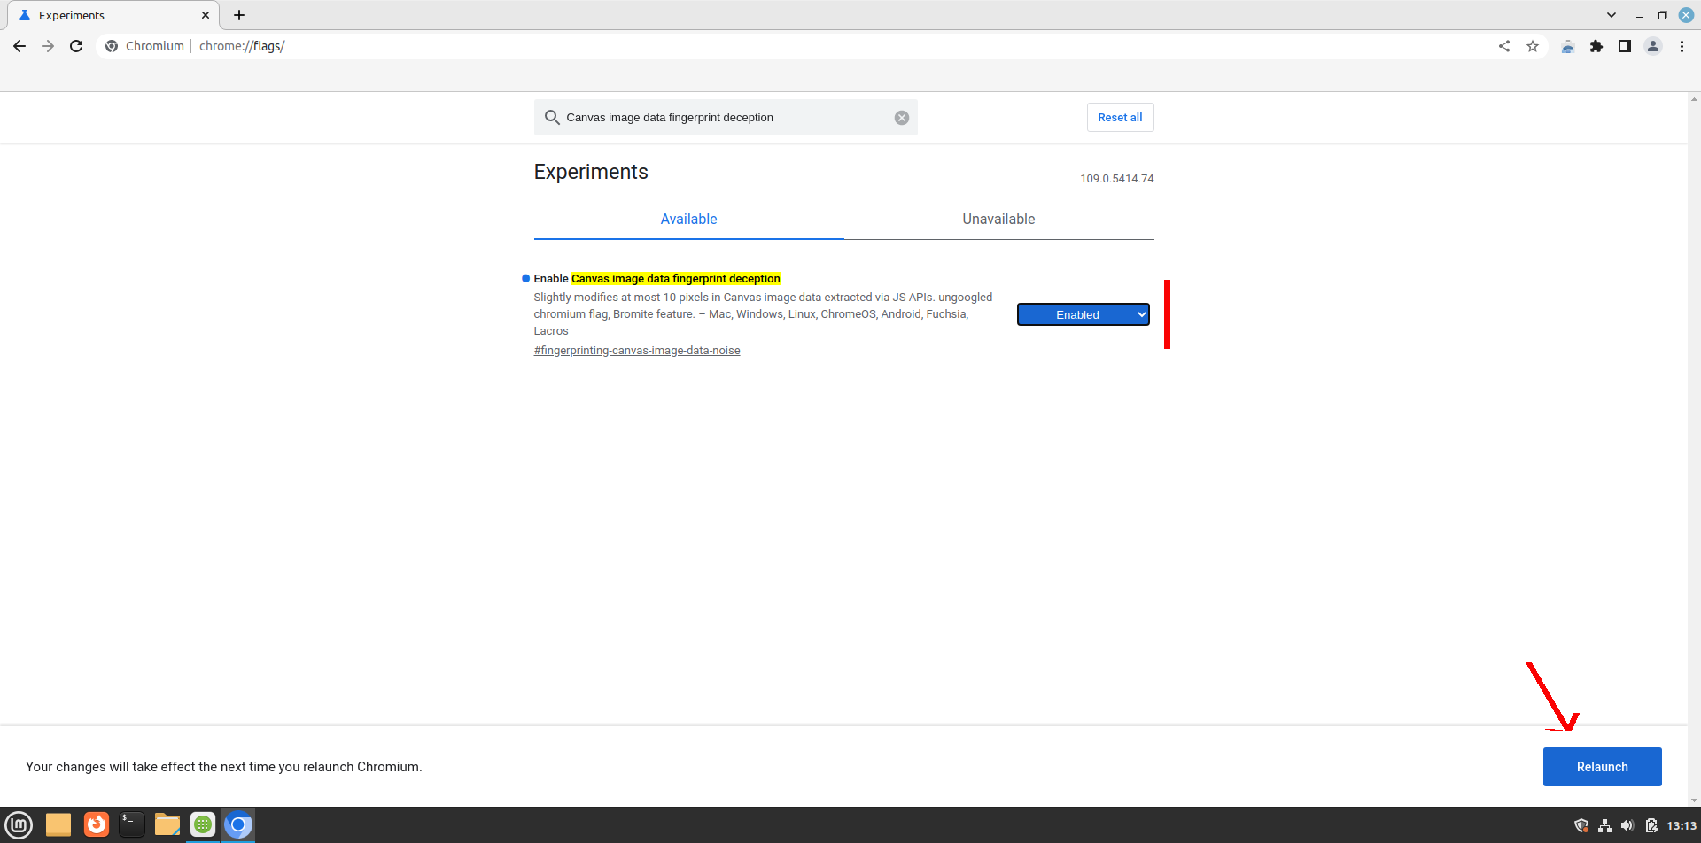Open the profile avatar menu

[x=1653, y=46]
